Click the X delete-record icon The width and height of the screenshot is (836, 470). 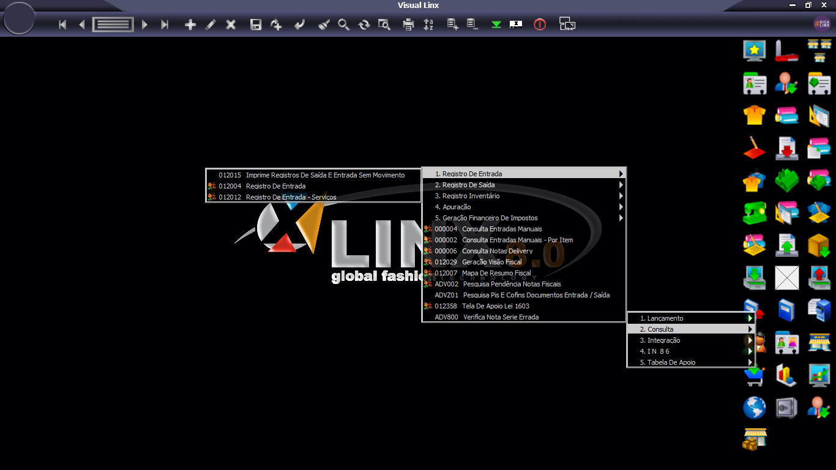coord(231,24)
